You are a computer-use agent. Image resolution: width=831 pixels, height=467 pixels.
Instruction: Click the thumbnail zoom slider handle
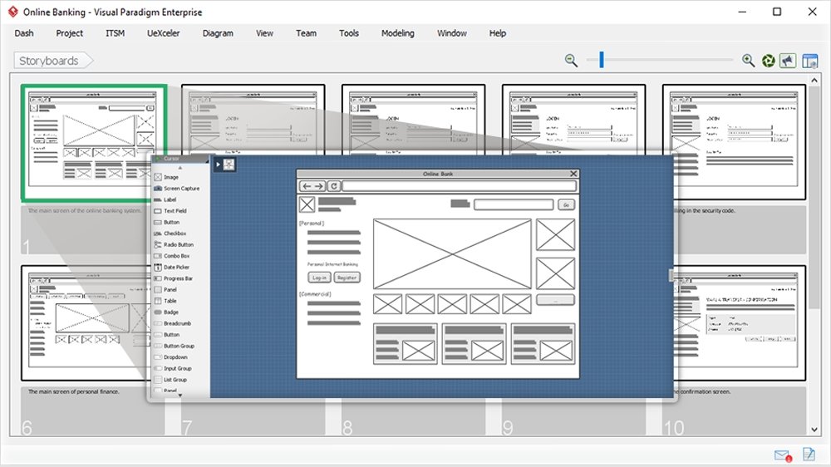pos(602,60)
